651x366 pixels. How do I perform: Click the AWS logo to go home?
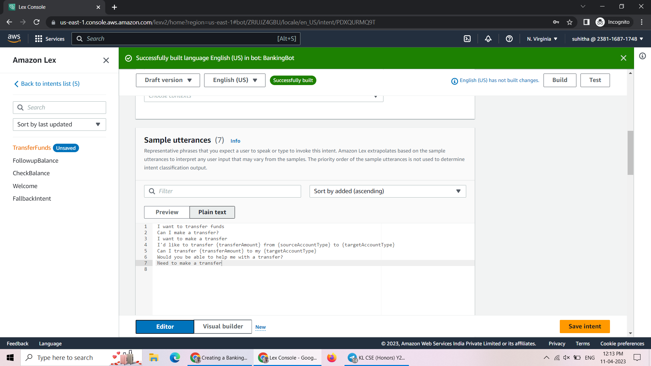pos(14,38)
